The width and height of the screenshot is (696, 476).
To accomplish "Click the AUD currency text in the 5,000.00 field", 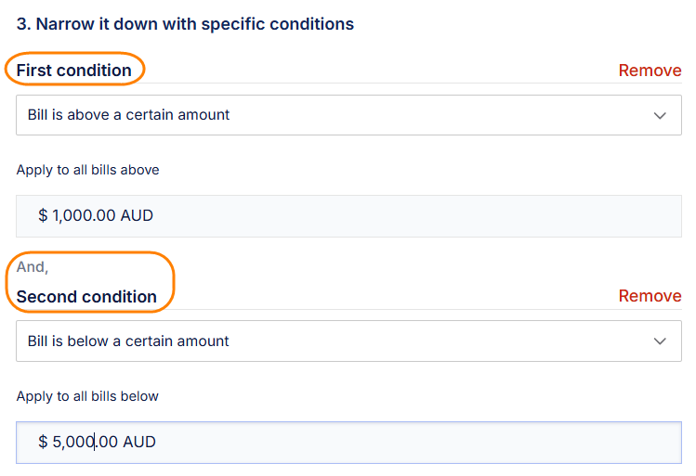I will click(x=139, y=442).
